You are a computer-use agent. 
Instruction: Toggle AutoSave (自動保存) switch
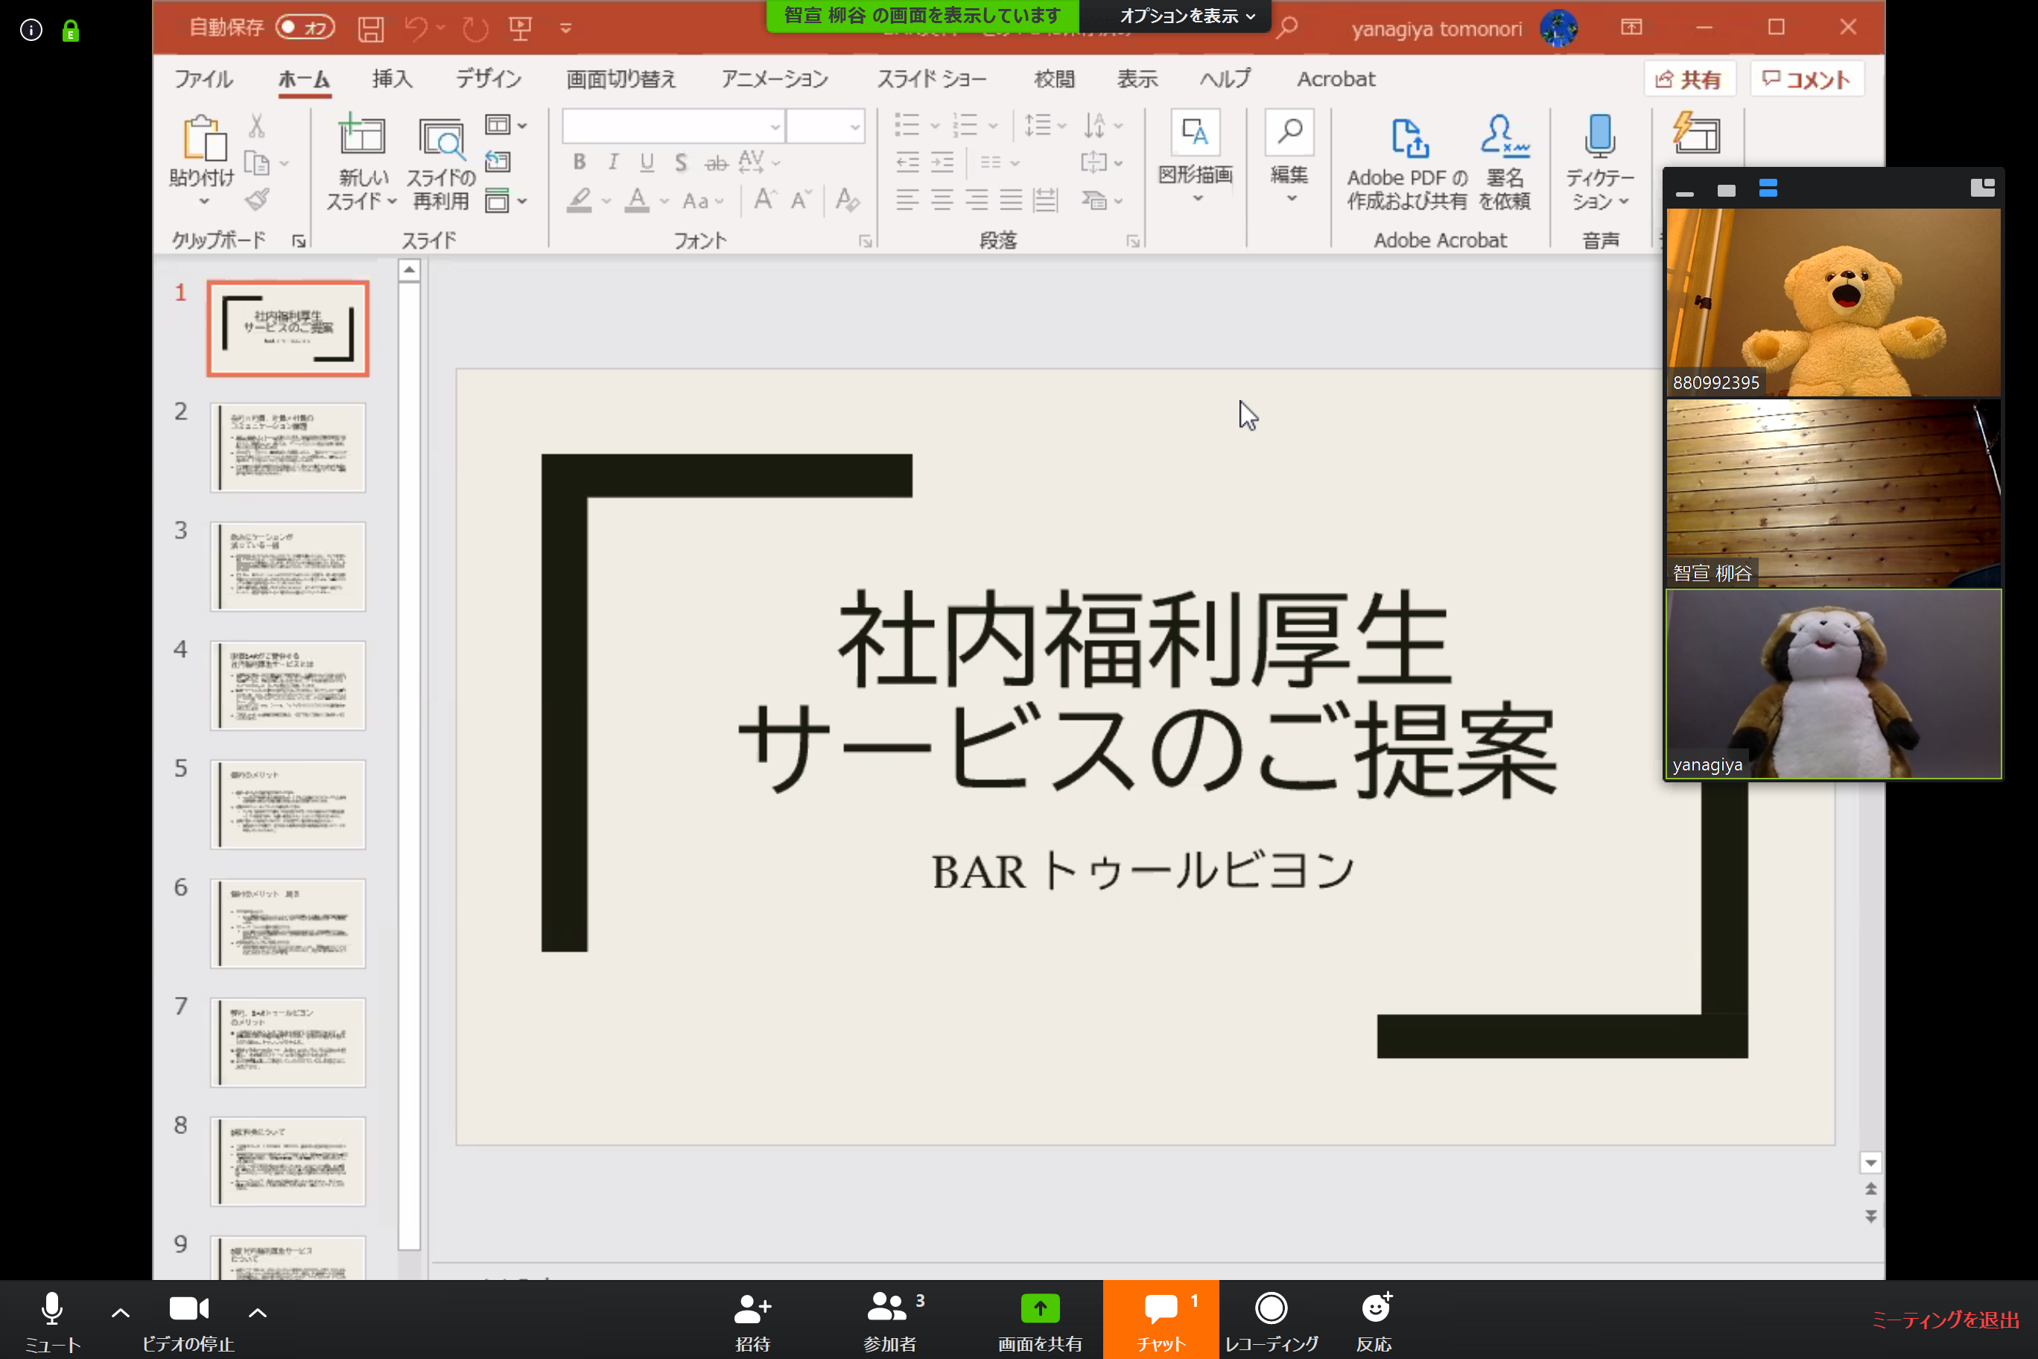(x=305, y=28)
